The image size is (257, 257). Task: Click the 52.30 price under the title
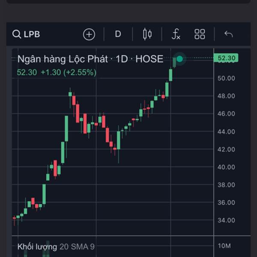[27, 72]
